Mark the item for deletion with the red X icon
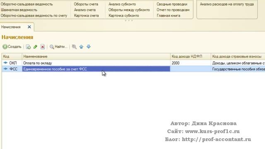265x149 pixels. pos(43,47)
